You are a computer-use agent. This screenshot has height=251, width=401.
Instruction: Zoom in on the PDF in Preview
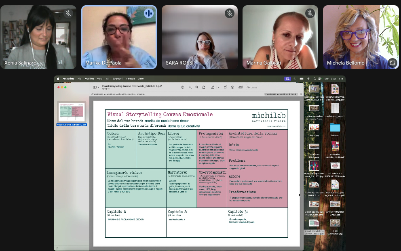(196, 87)
